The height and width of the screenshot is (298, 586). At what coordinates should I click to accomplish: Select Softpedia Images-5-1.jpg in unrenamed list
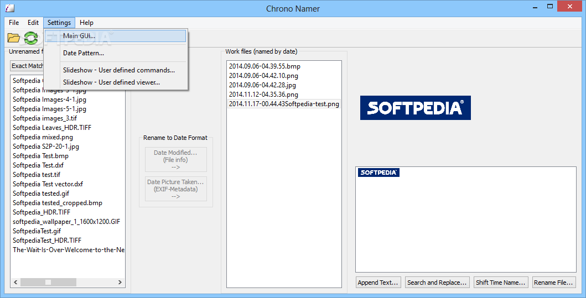click(x=49, y=109)
